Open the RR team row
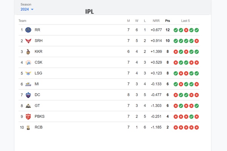The width and height of the screenshot is (227, 151). pos(109,30)
